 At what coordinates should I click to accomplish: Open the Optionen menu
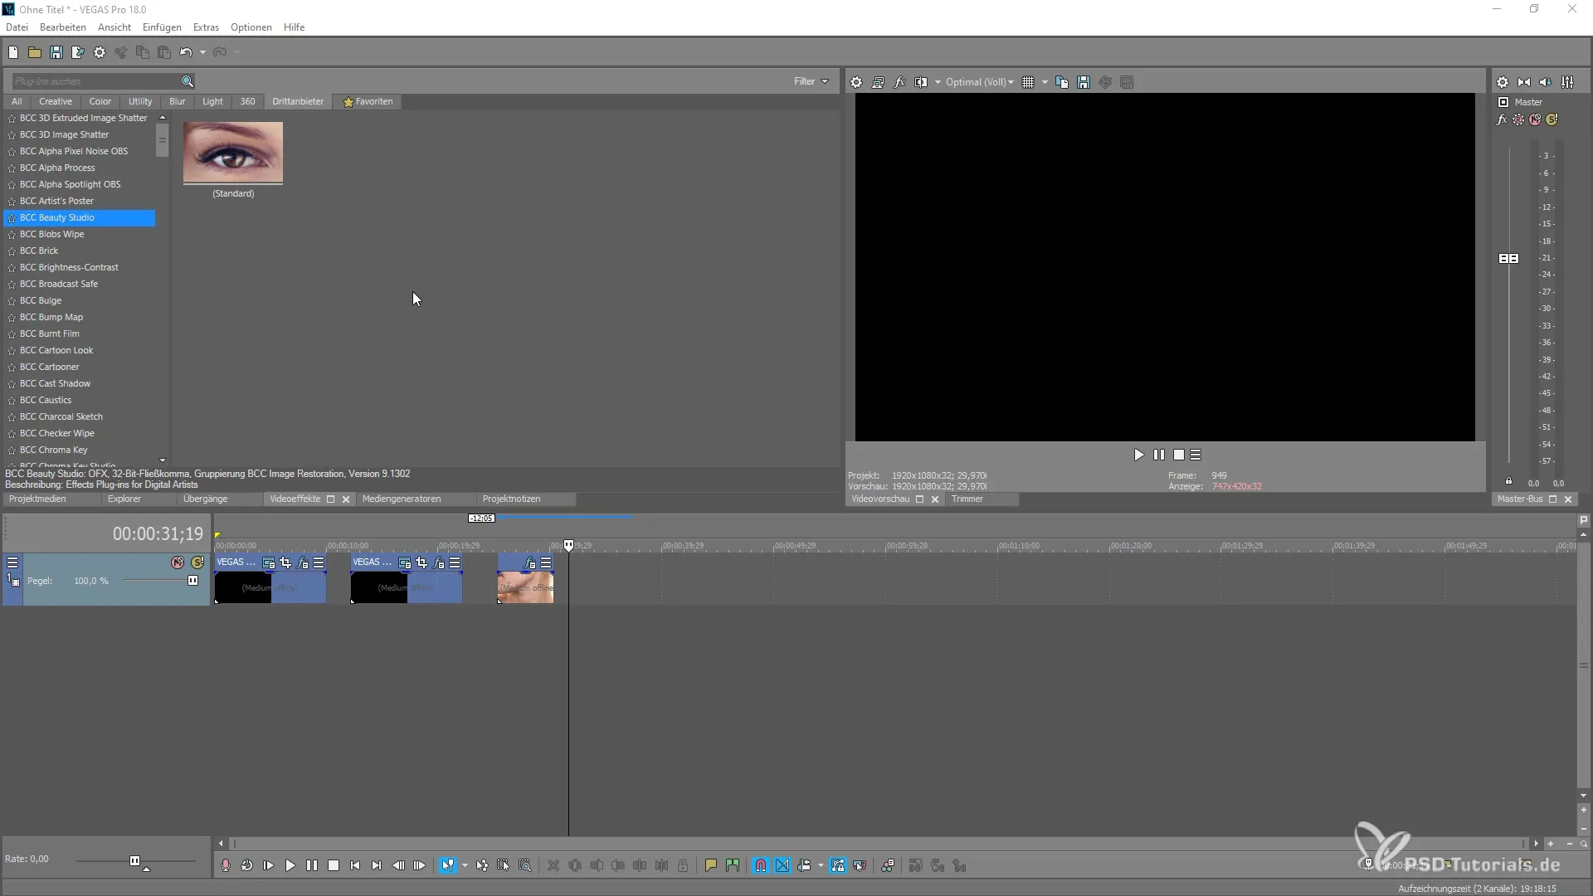pyautogui.click(x=251, y=27)
